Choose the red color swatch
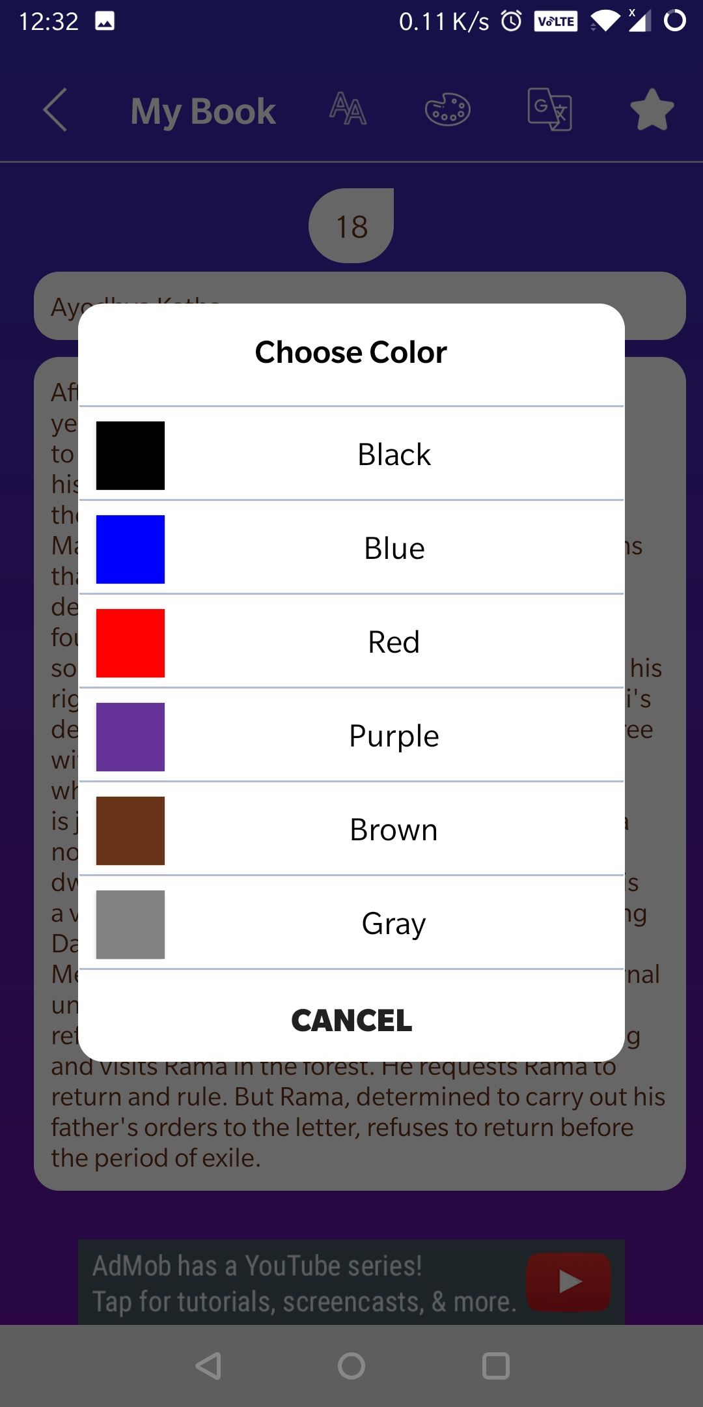 click(130, 643)
